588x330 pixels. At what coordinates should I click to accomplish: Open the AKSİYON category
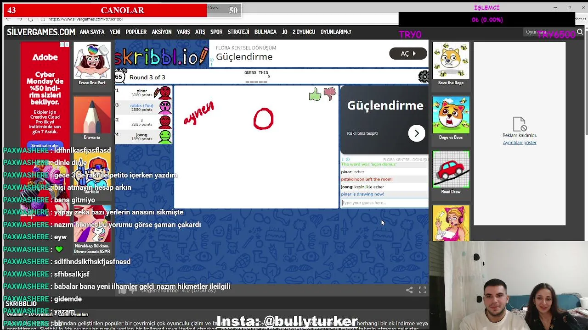click(x=162, y=32)
